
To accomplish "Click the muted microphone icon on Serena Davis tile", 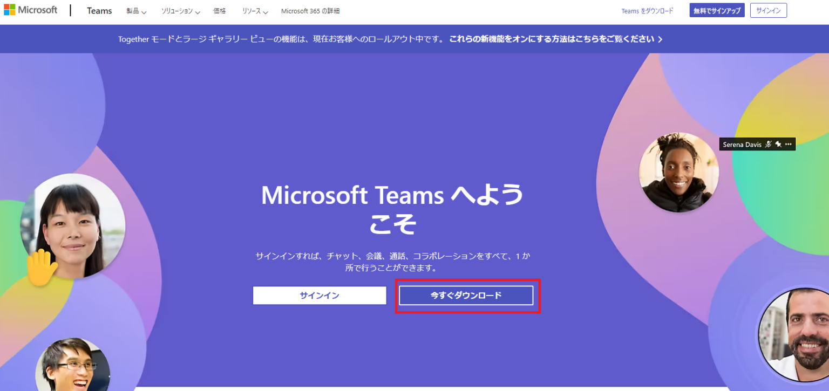I will tap(769, 144).
